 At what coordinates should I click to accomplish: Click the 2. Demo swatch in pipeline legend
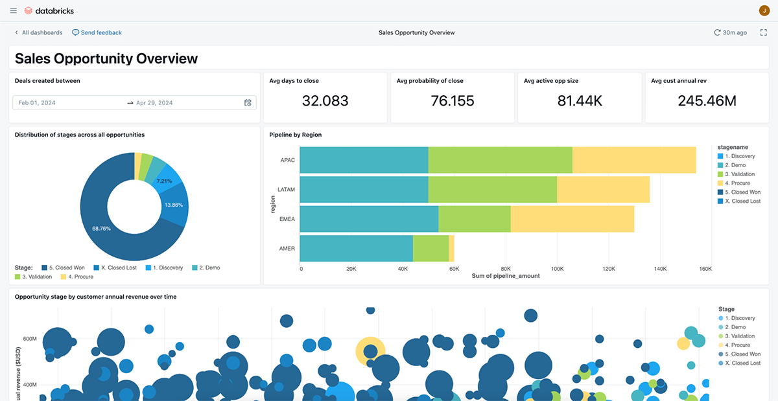(721, 165)
